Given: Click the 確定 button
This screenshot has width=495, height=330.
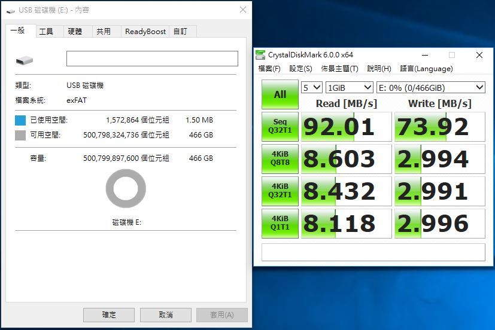Looking at the screenshot, I should pyautogui.click(x=109, y=315).
